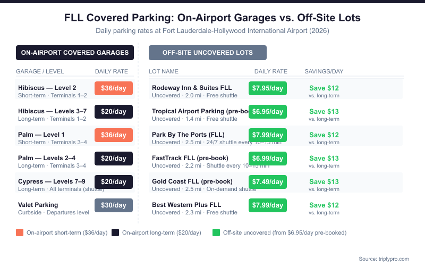The width and height of the screenshot is (425, 266).
Task: Click the FastTrack FLL $6.99/day badge
Action: coord(268,159)
